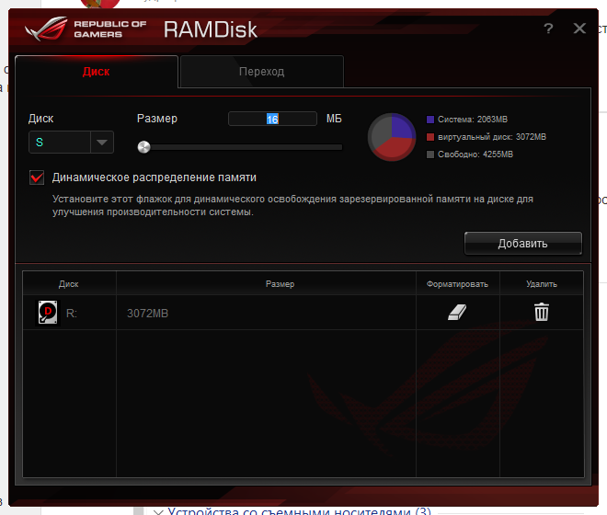Image resolution: width=607 pixels, height=515 pixels.
Task: Click the Добавить button
Action: tap(523, 244)
